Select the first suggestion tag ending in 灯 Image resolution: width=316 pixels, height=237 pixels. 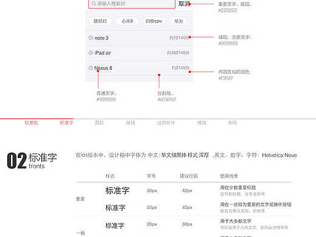pyautogui.click(x=100, y=21)
